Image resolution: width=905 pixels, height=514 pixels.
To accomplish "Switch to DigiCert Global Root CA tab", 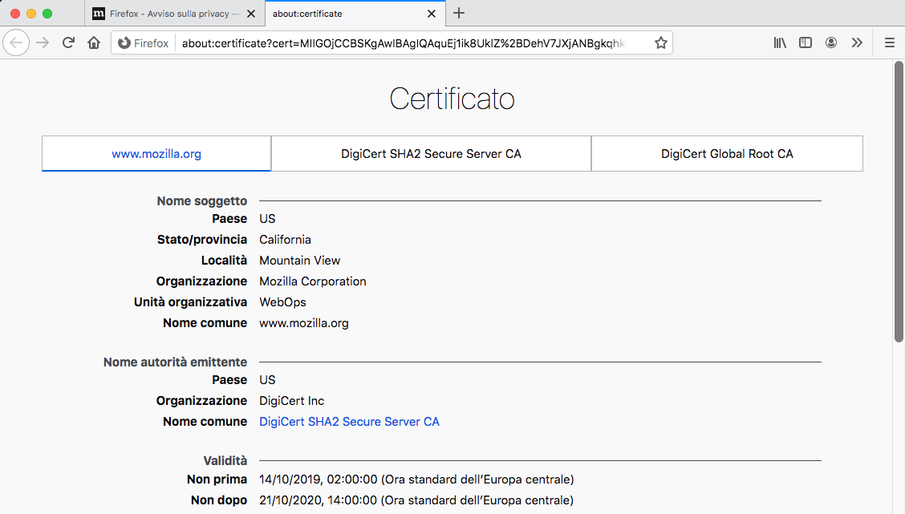I will 727,153.
